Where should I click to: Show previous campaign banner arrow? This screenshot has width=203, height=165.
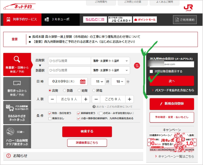(x=149, y=142)
